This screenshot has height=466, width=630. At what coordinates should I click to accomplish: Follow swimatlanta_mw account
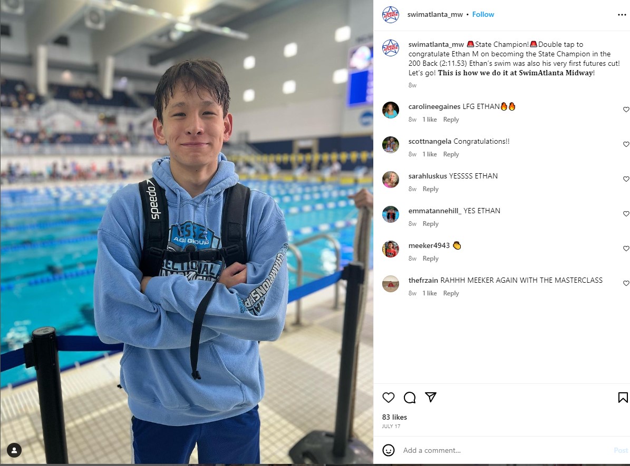[x=483, y=14]
